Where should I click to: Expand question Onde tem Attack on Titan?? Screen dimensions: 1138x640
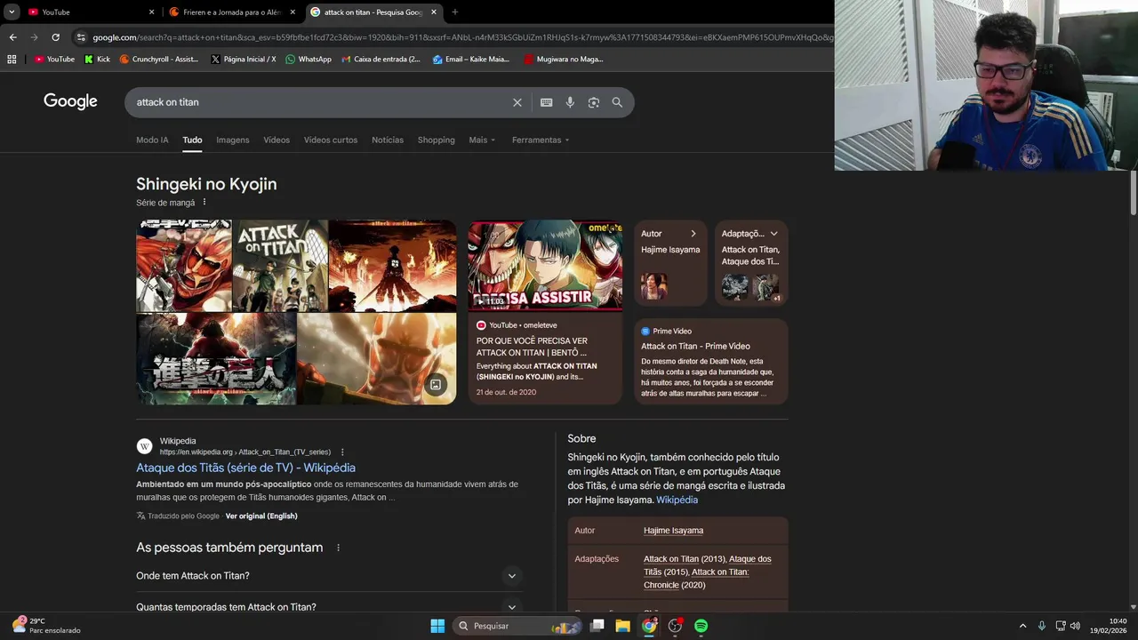pyautogui.click(x=329, y=576)
